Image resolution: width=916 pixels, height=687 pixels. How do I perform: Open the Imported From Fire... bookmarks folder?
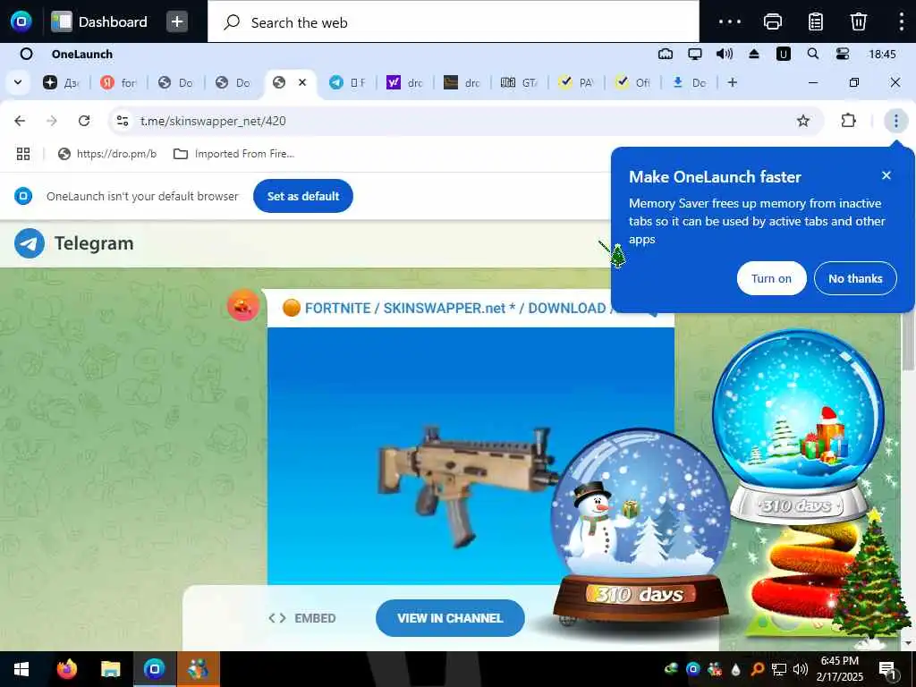click(233, 154)
